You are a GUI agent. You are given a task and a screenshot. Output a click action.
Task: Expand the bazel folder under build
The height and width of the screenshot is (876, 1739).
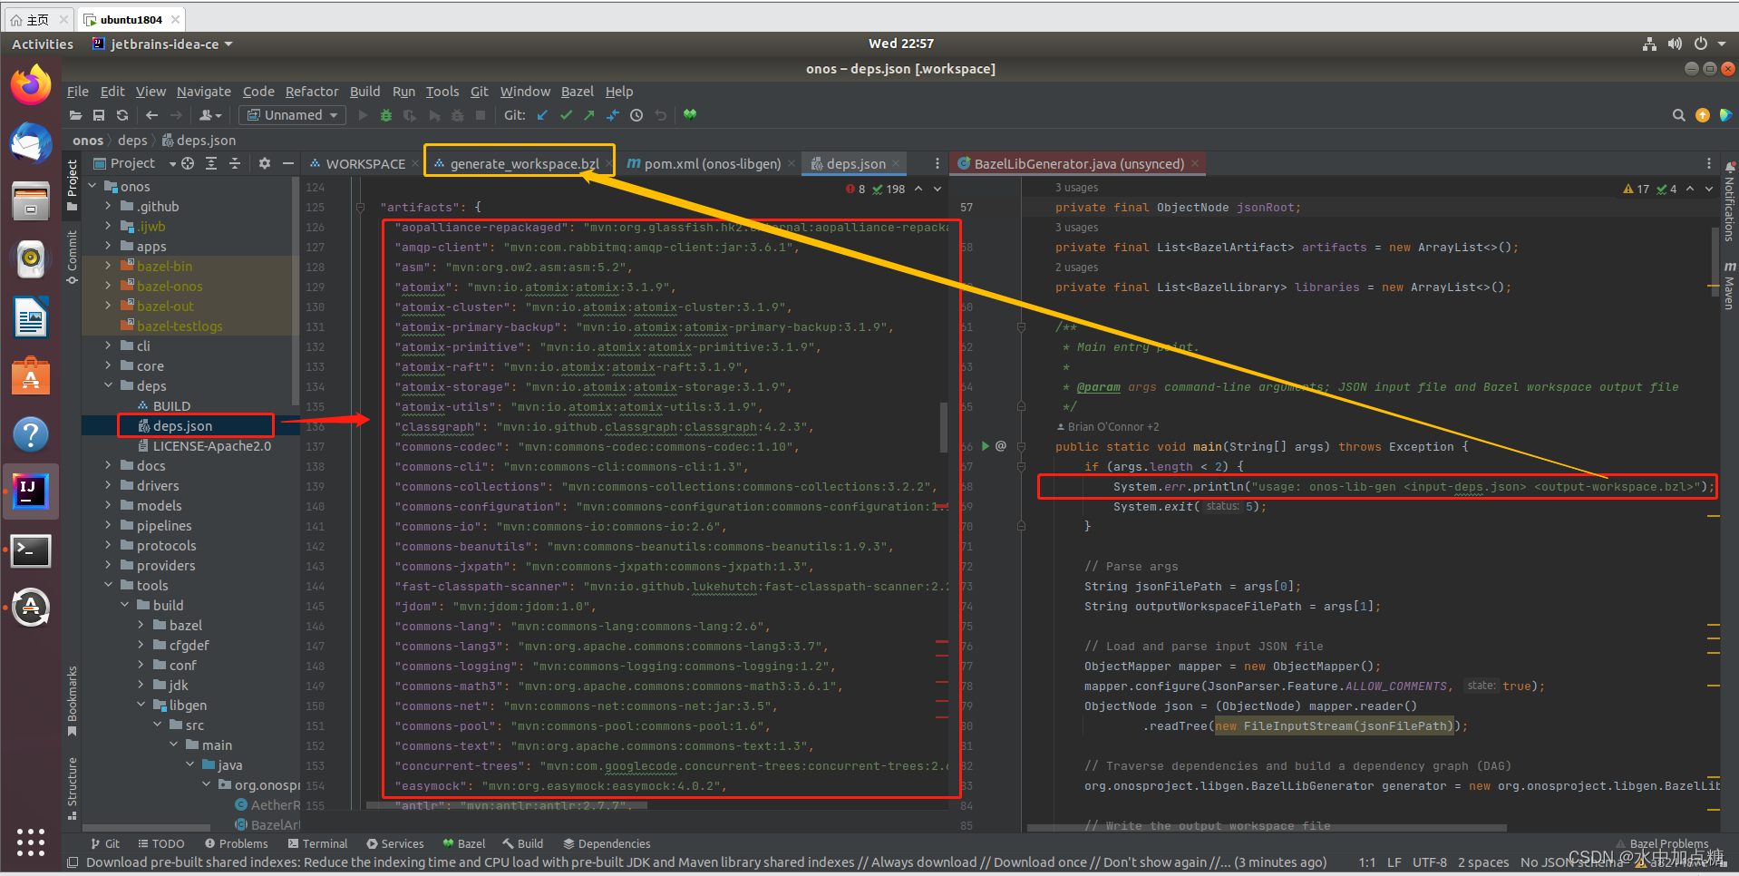[x=141, y=626]
